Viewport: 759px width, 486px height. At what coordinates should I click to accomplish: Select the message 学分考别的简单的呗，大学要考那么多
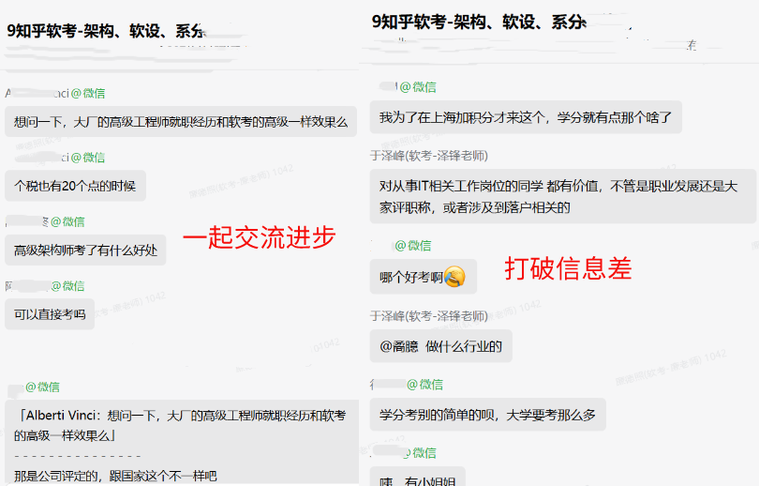click(487, 415)
